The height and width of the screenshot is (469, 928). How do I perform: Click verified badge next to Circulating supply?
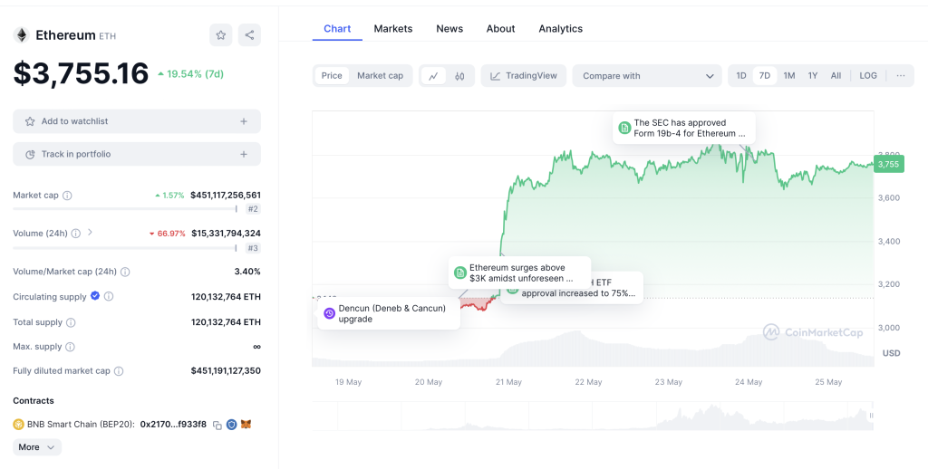pyautogui.click(x=94, y=296)
